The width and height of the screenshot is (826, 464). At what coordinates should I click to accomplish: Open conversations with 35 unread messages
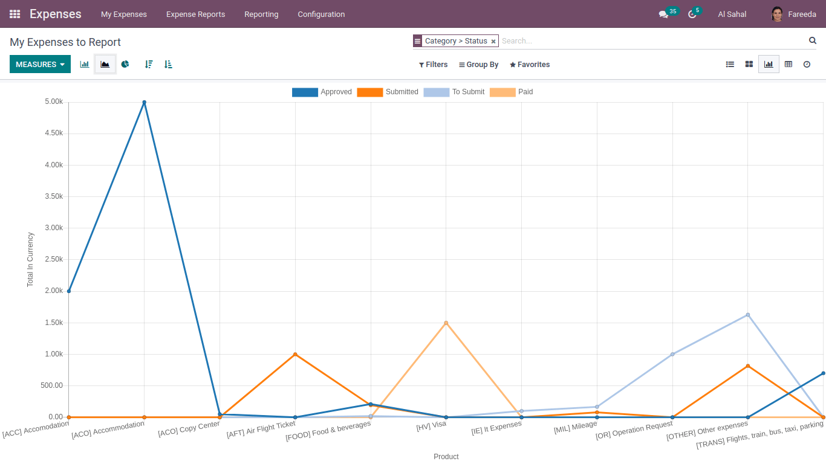click(664, 14)
